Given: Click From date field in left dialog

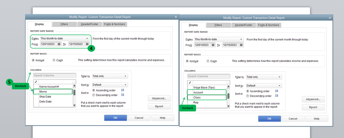Looking at the screenshot, I should coord(51,44).
